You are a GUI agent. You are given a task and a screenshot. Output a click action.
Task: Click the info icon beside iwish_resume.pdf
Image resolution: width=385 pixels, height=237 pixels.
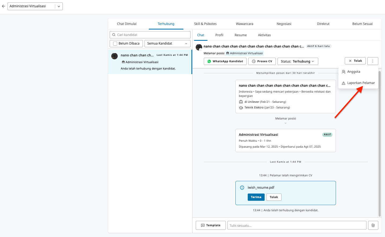[x=242, y=188]
